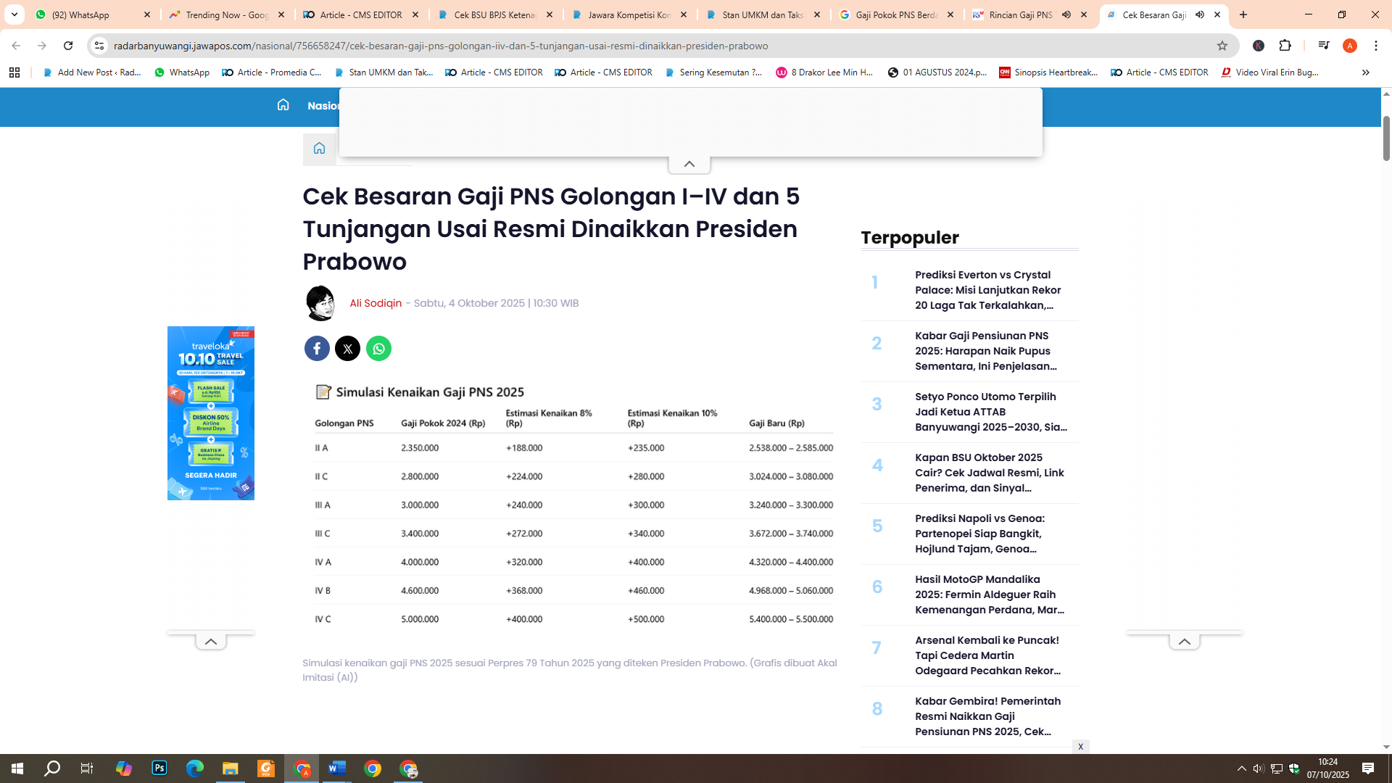
Task: Switch to Jawara Kompetisi tab
Action: [x=629, y=14]
